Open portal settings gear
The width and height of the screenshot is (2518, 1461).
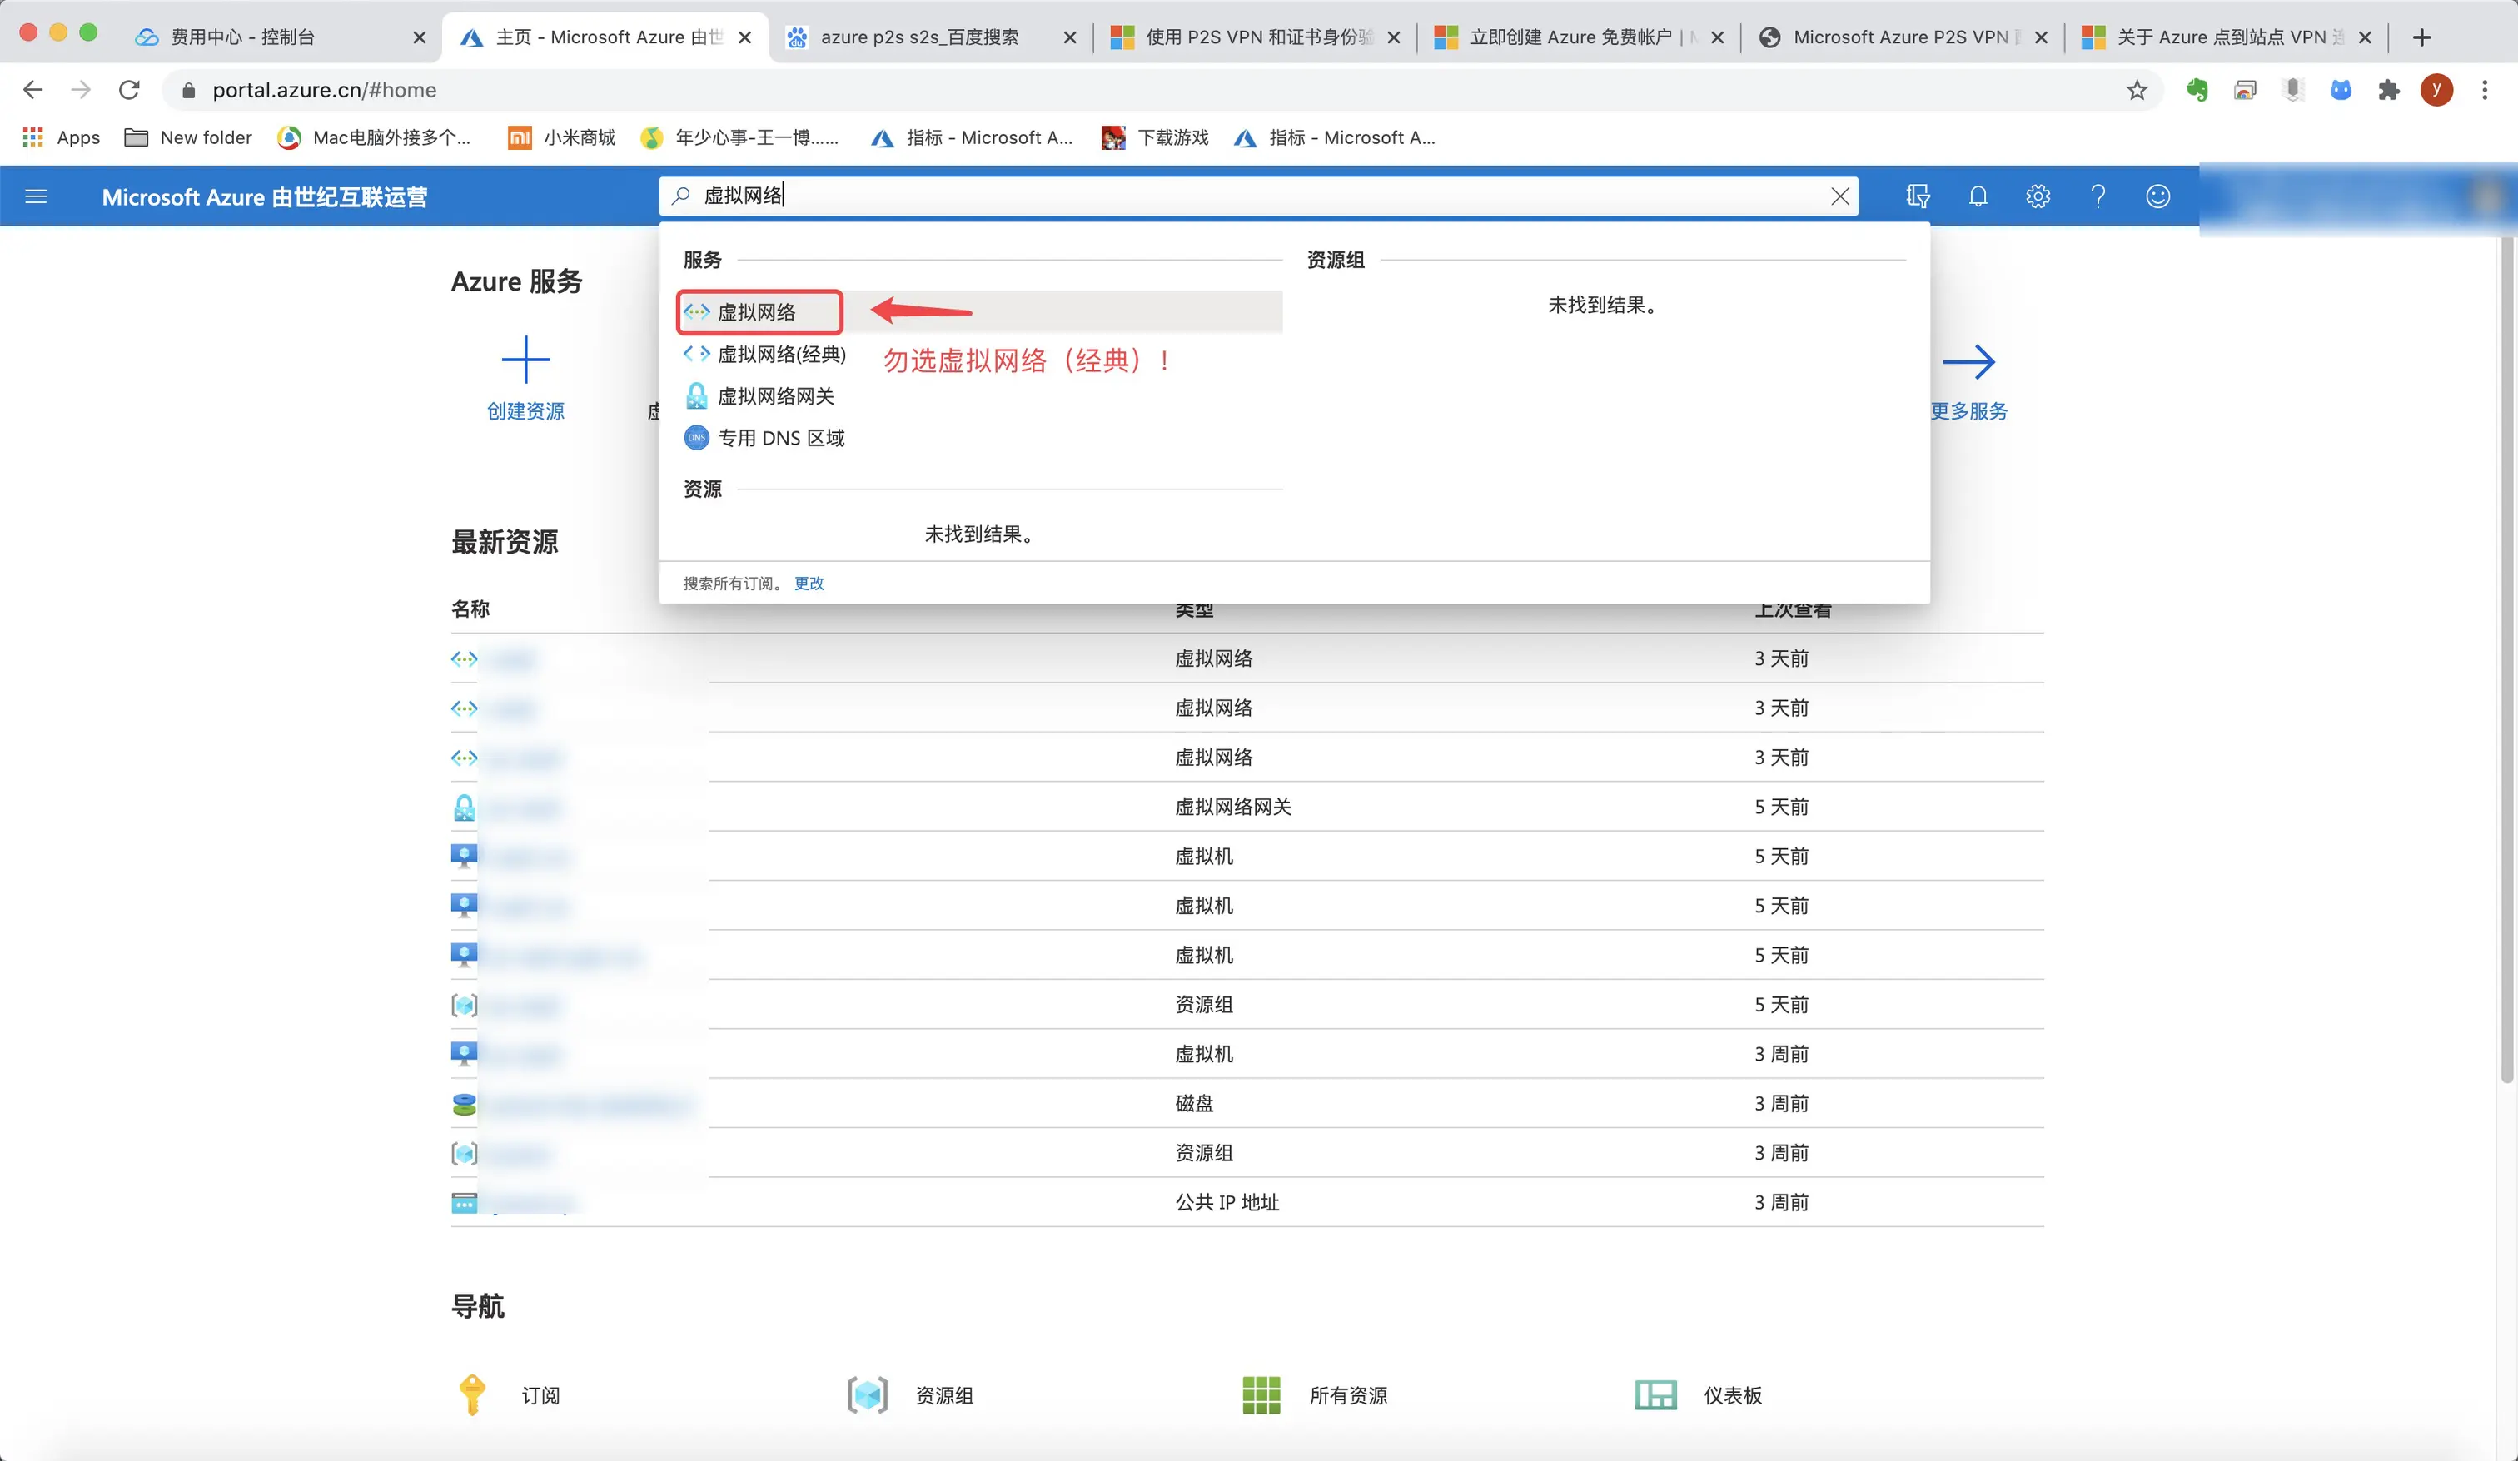pyautogui.click(x=2038, y=196)
